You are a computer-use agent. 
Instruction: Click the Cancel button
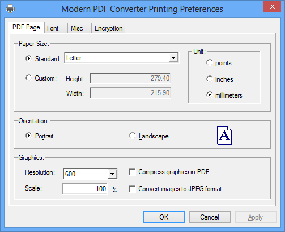[210, 217]
